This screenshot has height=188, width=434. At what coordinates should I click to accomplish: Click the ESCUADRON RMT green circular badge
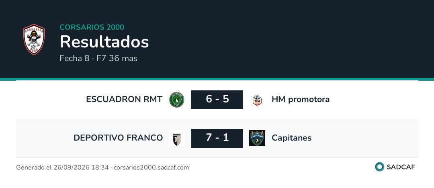(x=176, y=100)
